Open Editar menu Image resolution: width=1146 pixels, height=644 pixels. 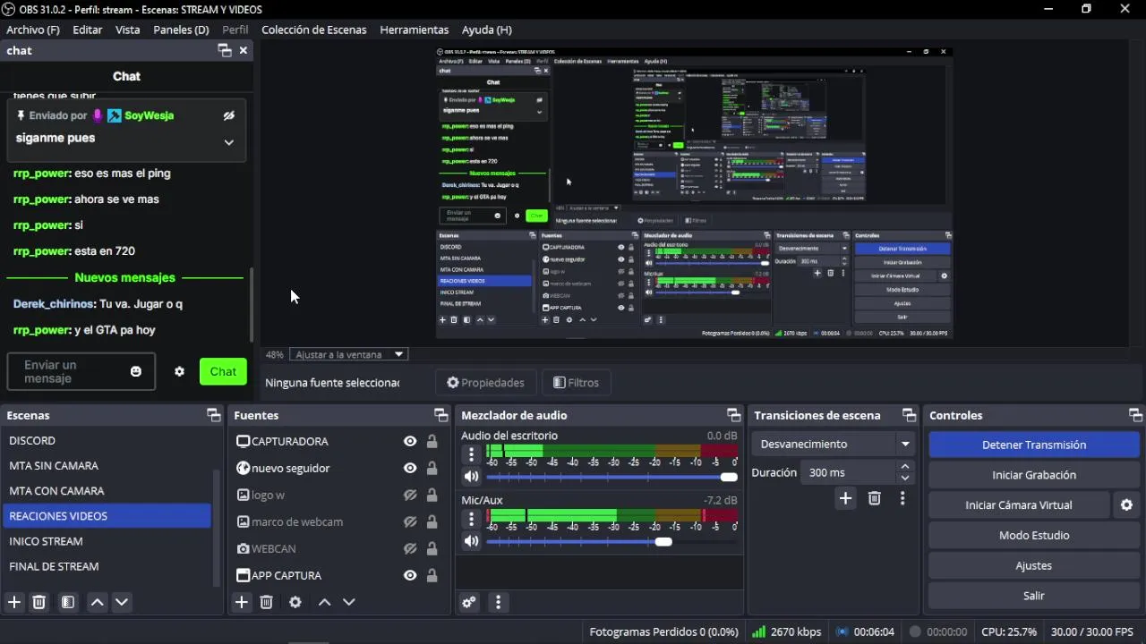tap(88, 30)
